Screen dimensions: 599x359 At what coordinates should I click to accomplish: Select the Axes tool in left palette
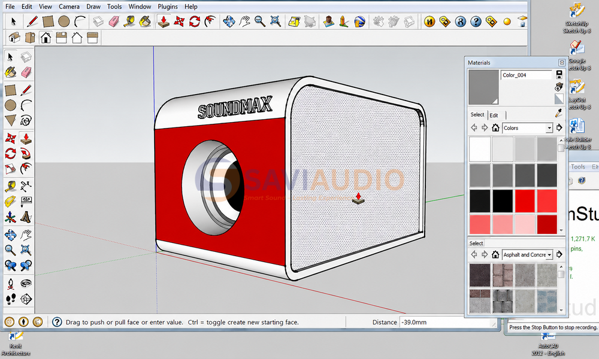10,217
